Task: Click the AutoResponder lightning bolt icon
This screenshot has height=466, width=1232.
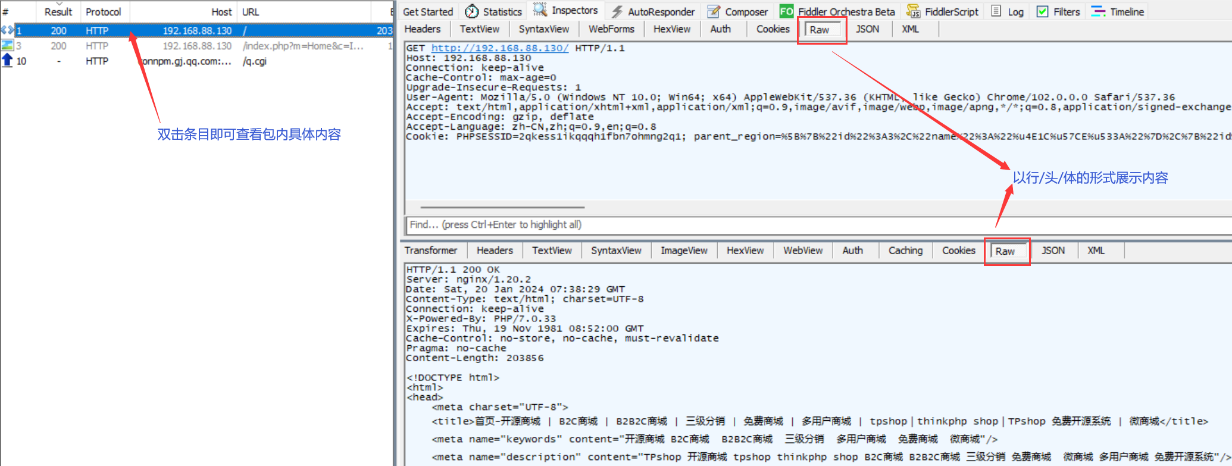Action: point(617,12)
